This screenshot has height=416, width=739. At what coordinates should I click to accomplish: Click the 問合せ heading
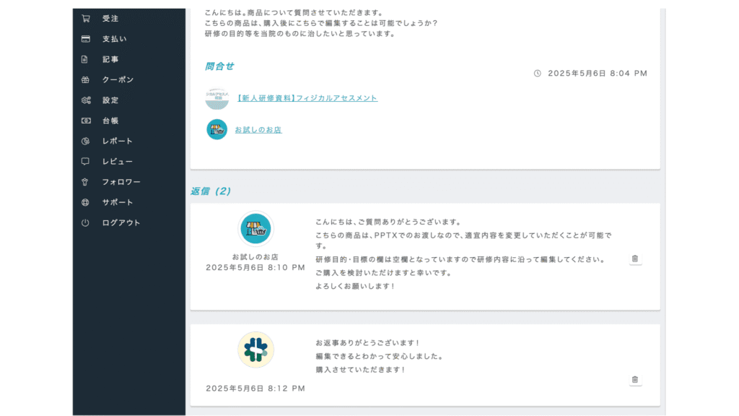coord(219,66)
